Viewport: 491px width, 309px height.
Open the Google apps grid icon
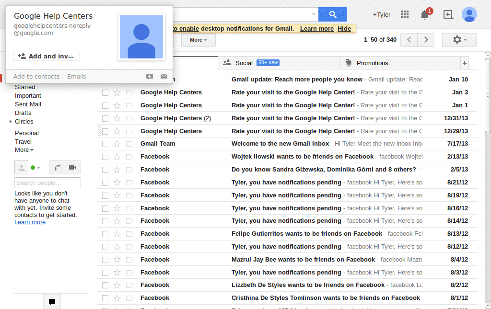404,14
